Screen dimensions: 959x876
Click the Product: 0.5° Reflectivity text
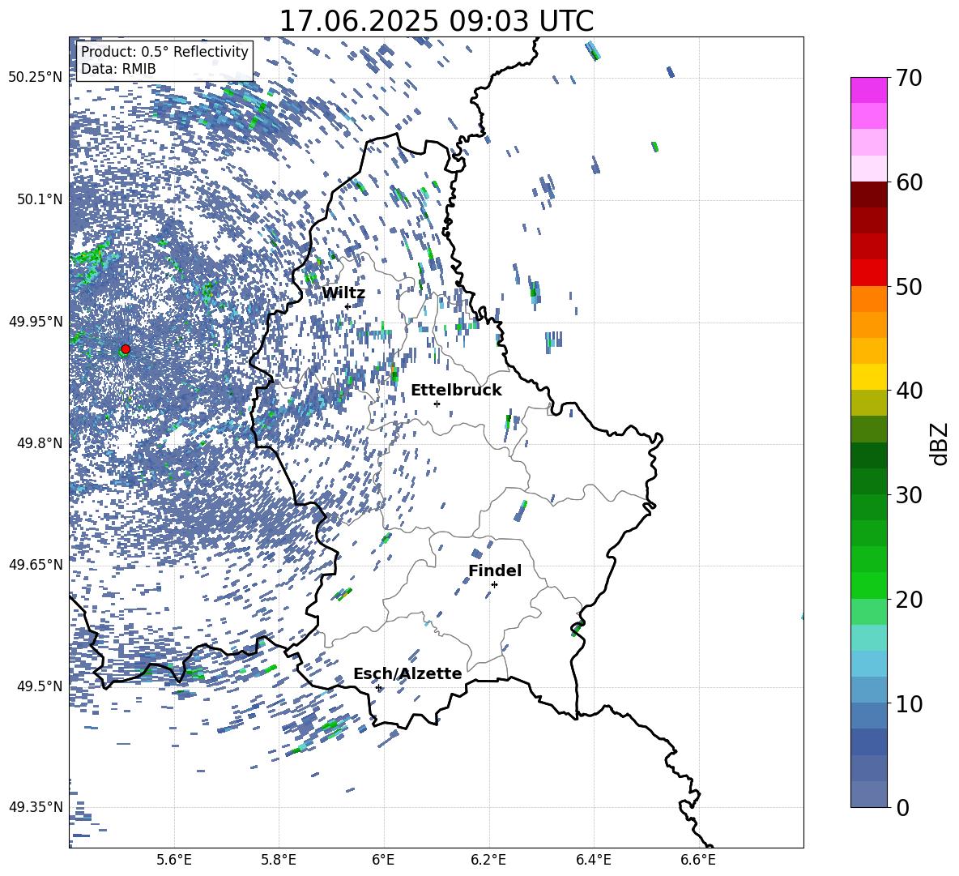164,51
